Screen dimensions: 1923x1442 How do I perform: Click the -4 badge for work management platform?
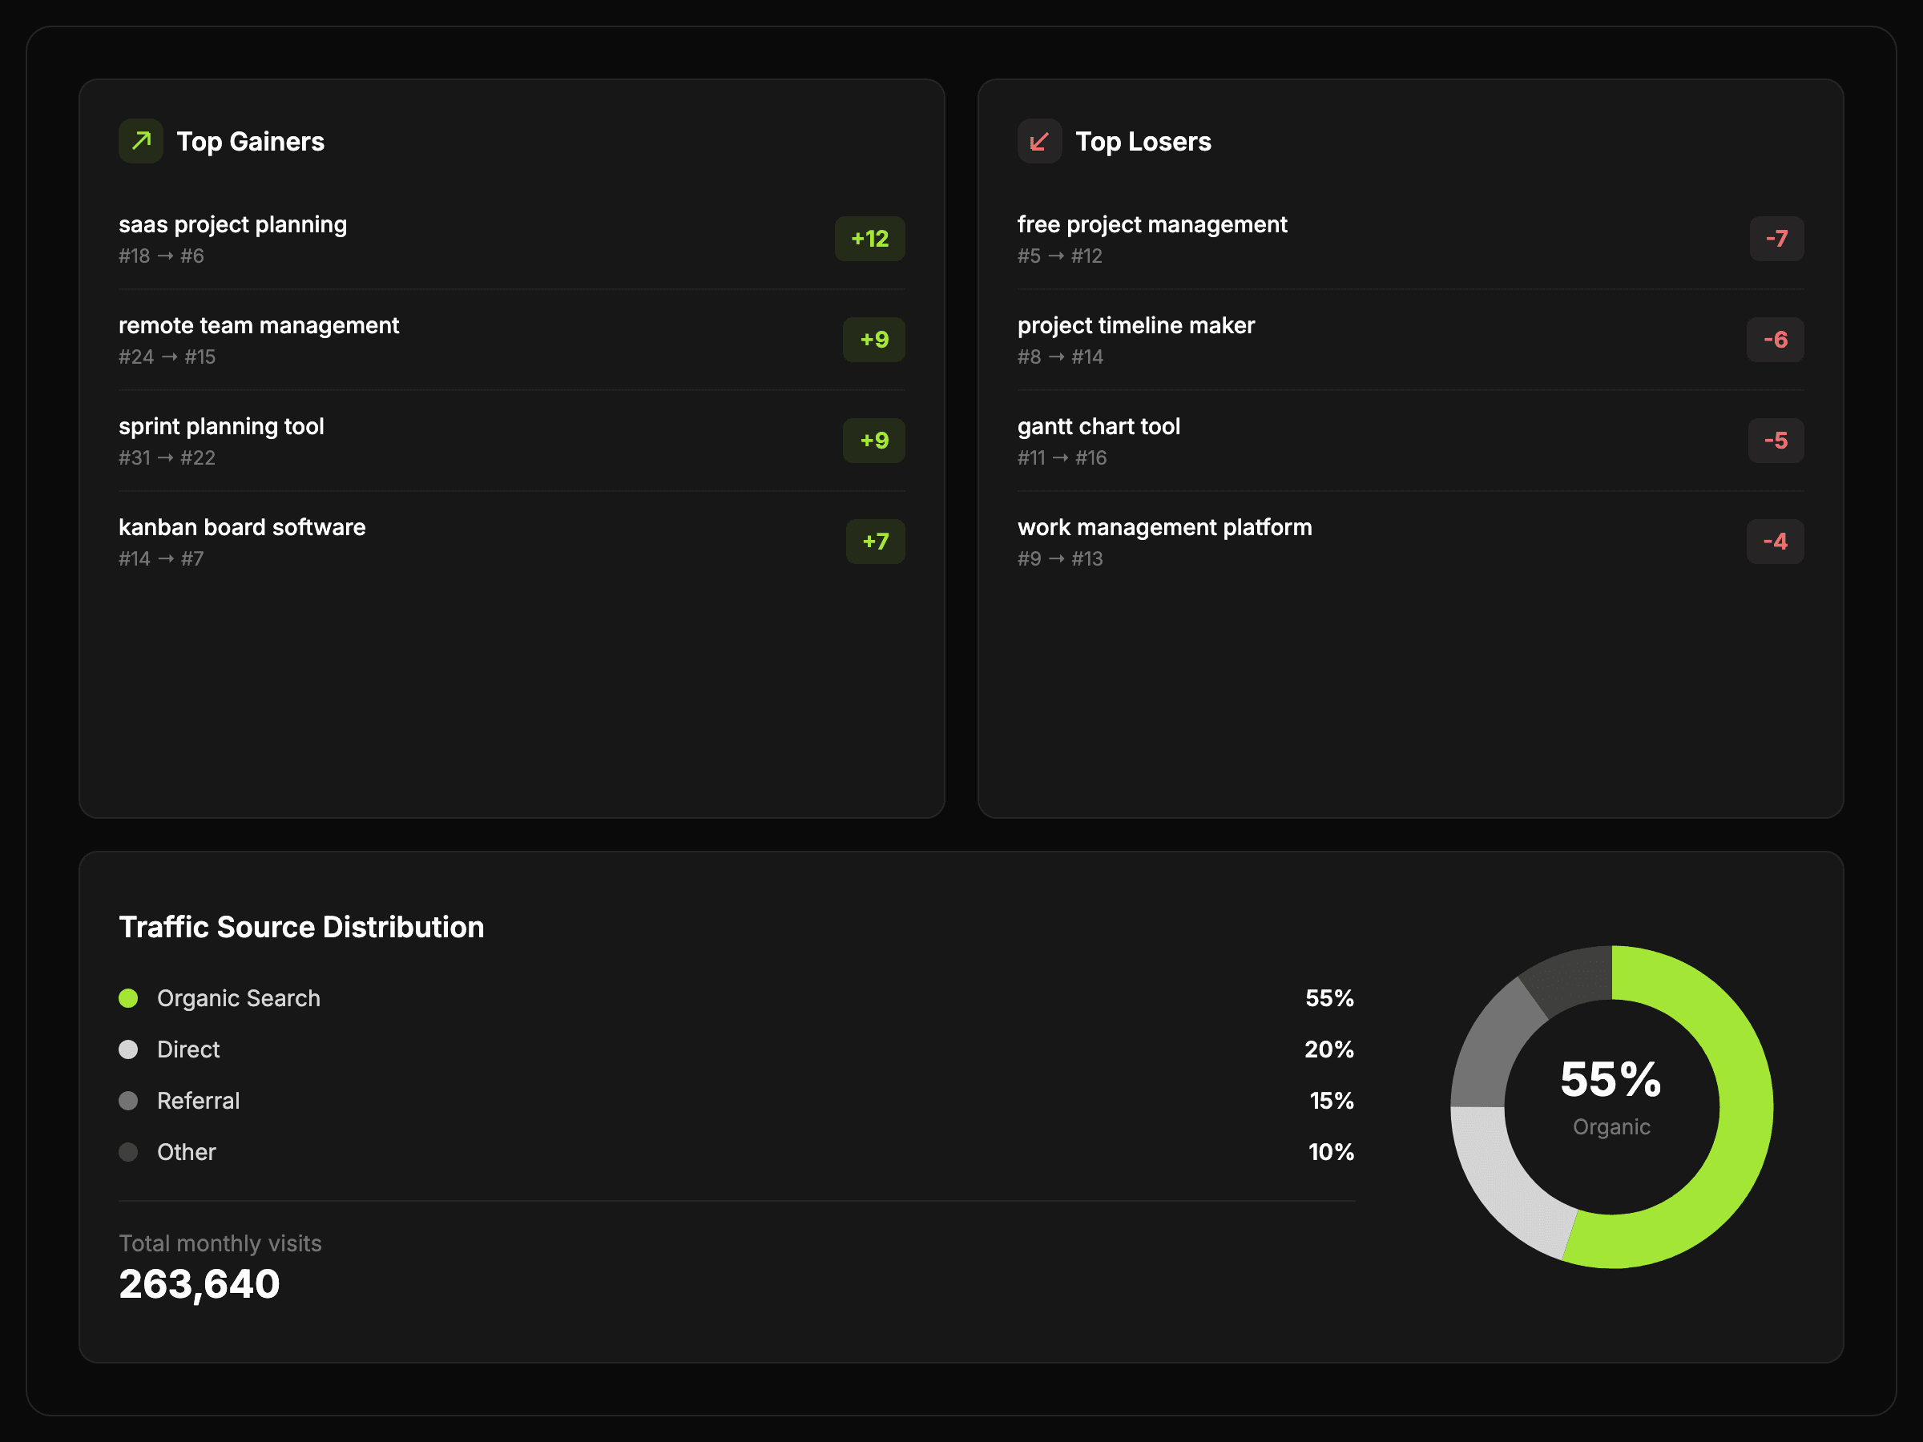pyautogui.click(x=1776, y=541)
